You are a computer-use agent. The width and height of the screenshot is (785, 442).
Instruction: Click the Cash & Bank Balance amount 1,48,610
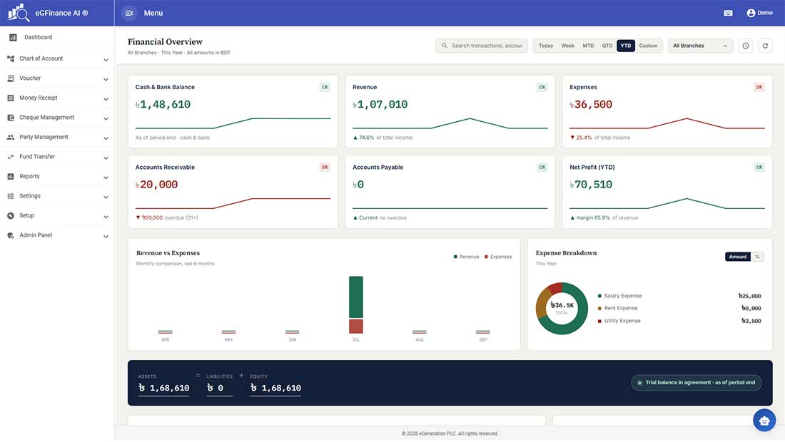point(163,105)
